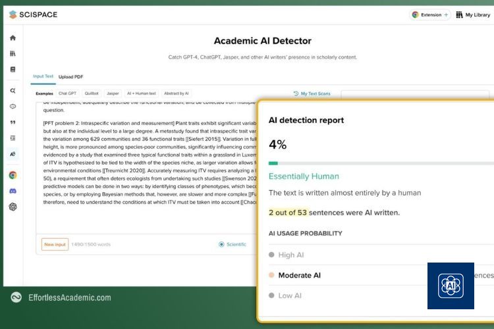Open My Text Scans history
Image resolution: width=494 pixels, height=329 pixels.
312,94
